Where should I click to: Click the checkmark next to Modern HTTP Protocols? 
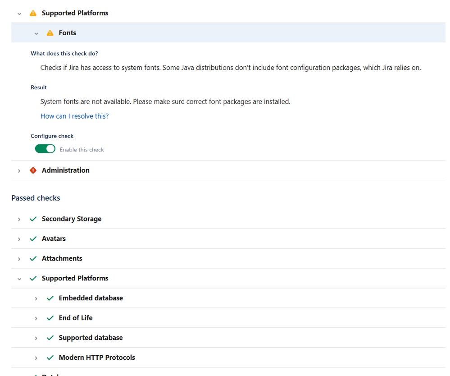point(50,357)
